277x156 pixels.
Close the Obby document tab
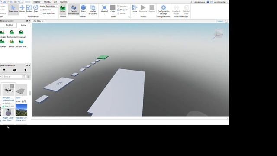[x=43, y=21]
